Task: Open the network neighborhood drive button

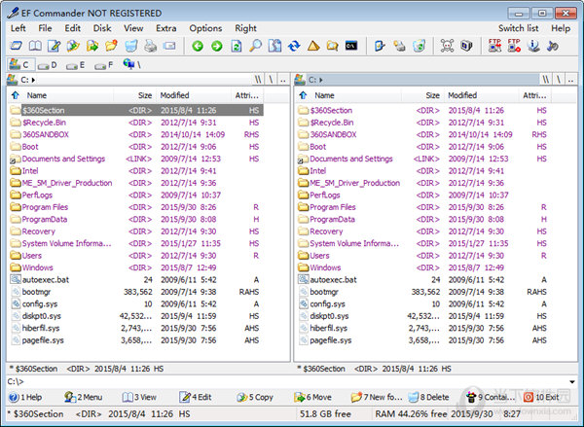Action: pos(132,65)
